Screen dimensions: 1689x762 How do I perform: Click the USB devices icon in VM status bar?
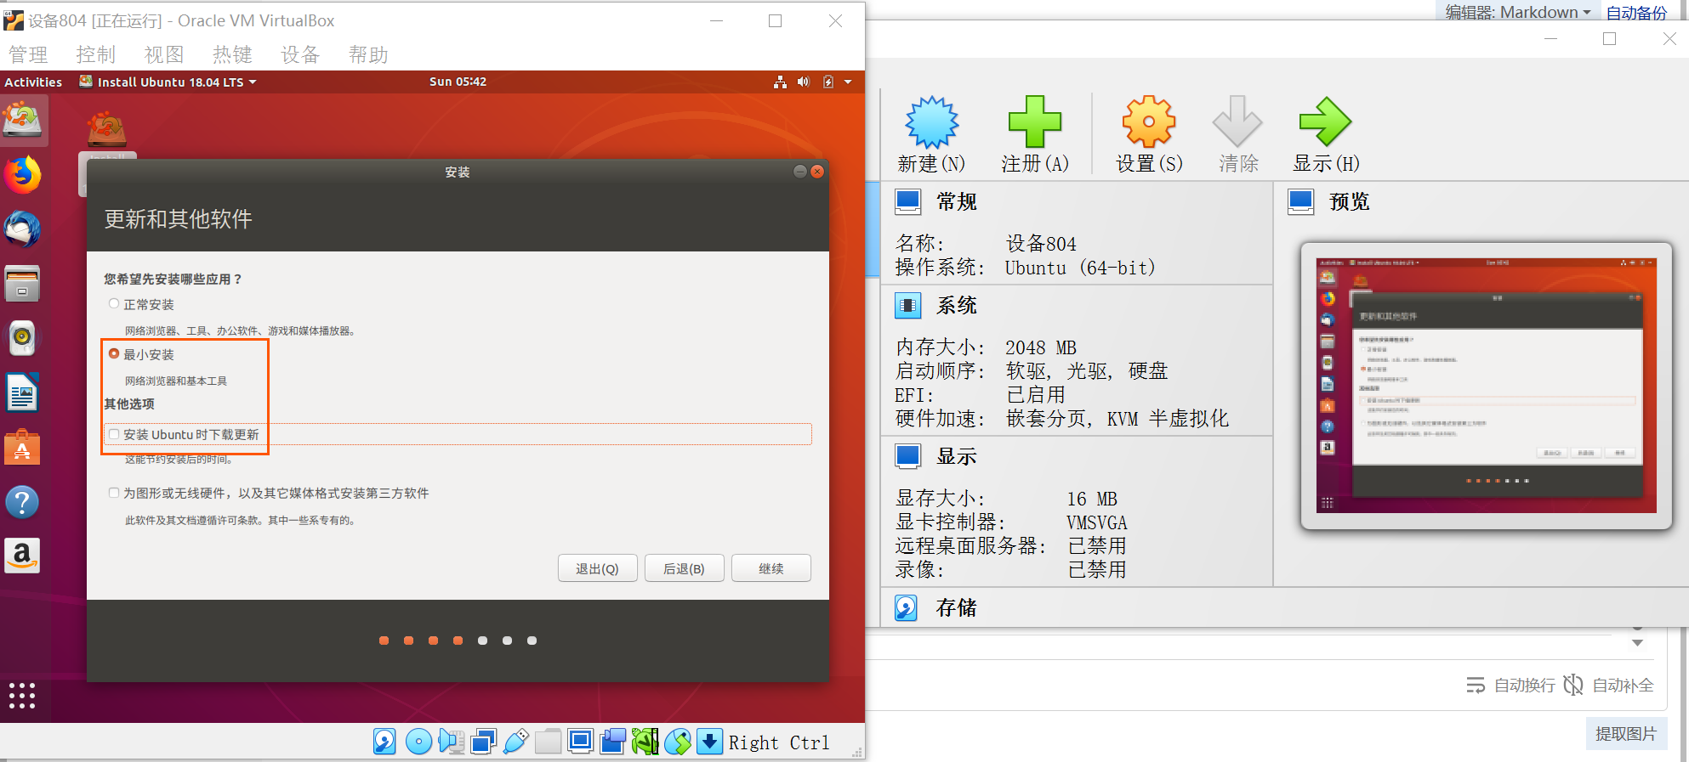pyautogui.click(x=515, y=742)
